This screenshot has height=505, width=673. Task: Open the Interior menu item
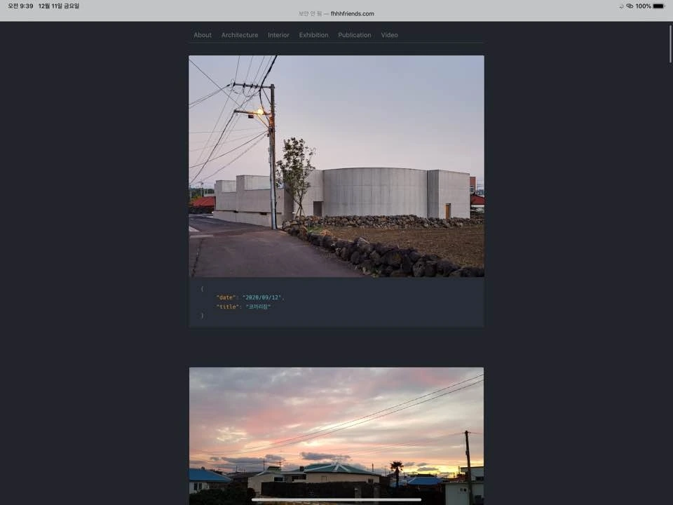click(x=278, y=35)
